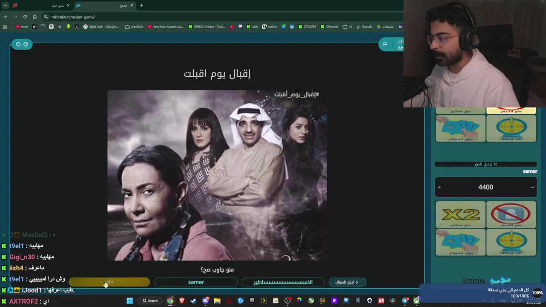Viewport: 546px width, 307px height.
Task: Open the 'davinchi' bookmarks folder
Action: coord(134,26)
